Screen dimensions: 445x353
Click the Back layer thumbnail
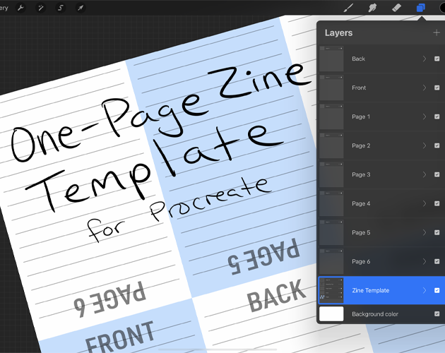pyautogui.click(x=331, y=59)
